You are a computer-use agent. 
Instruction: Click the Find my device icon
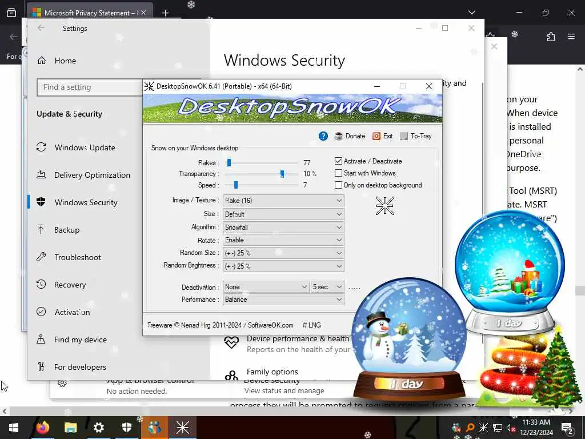pyautogui.click(x=41, y=340)
